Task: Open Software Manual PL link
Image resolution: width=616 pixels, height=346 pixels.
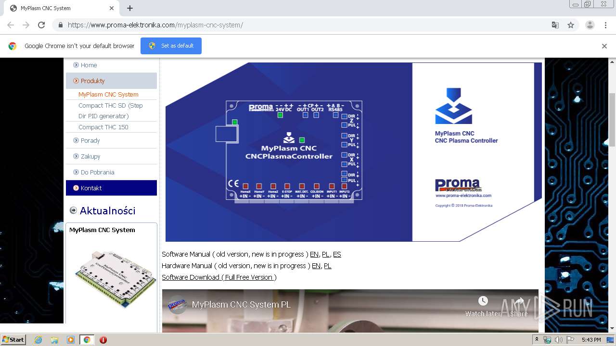Action: click(x=326, y=254)
